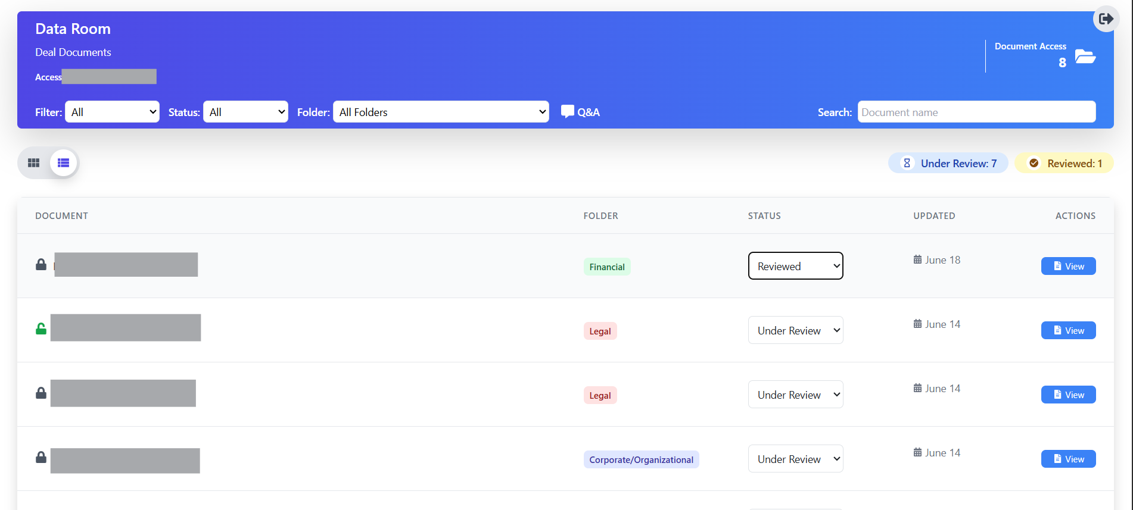Open status dropdown on Corporate/Organizational row
This screenshot has height=510, width=1133.
796,459
